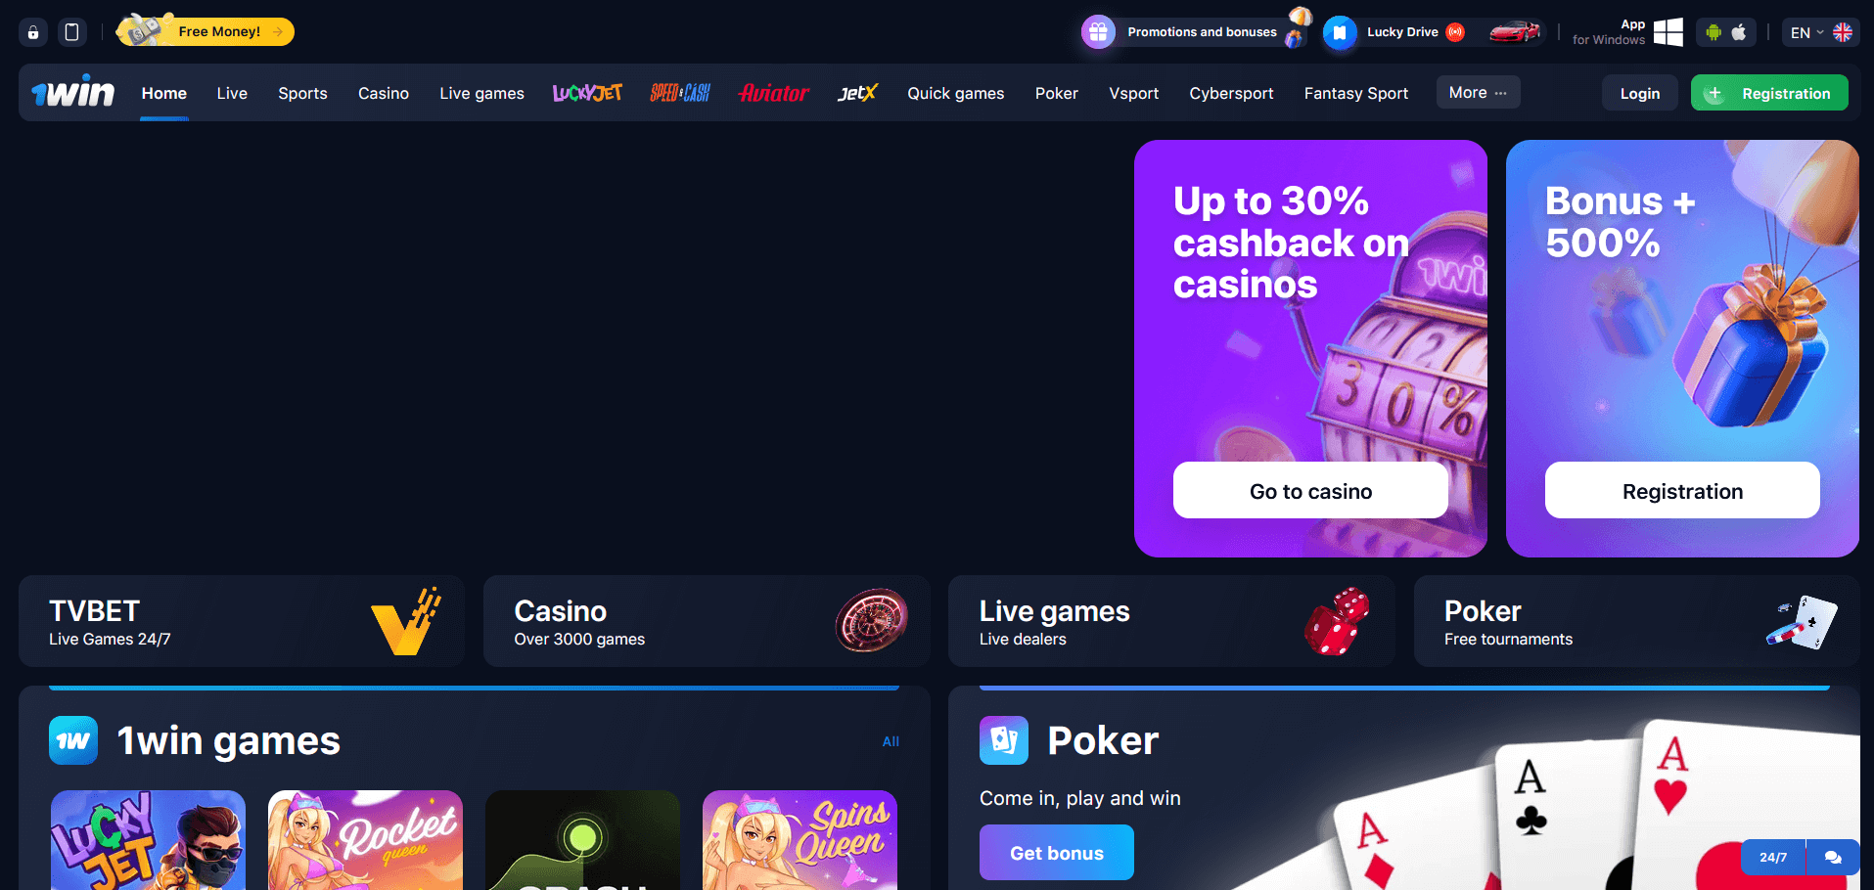This screenshot has height=890, width=1874.
Task: Open the TVBET Live Games card
Action: 242,621
